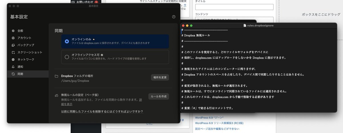Select the オンラインのみ radio button
This screenshot has width=343, height=133.
pos(67,41)
